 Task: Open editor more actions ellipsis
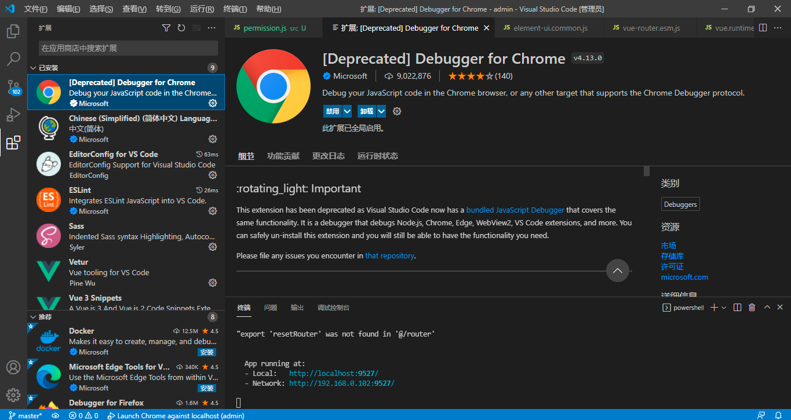[x=778, y=28]
